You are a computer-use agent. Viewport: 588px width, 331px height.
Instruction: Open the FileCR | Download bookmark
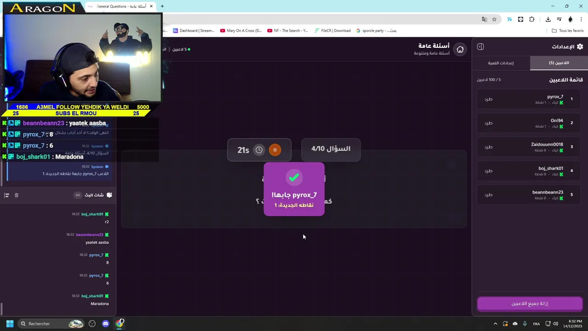tap(333, 31)
